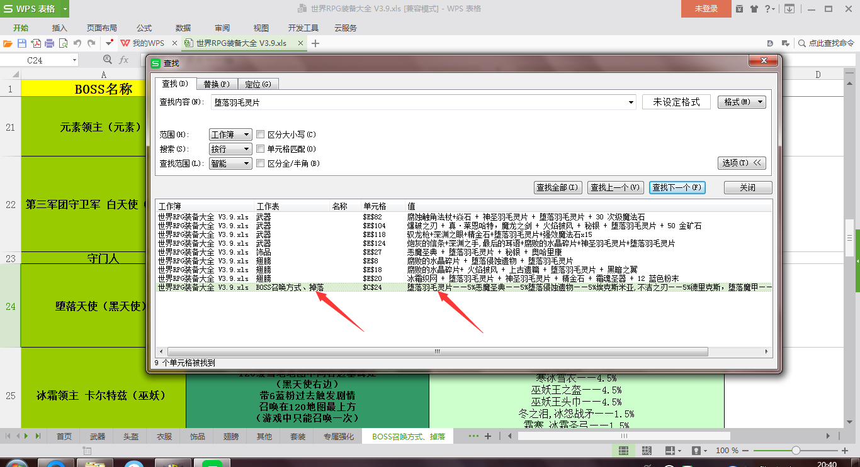The height and width of the screenshot is (467, 860).
Task: Collapse options with 选项 << button
Action: pos(742,163)
